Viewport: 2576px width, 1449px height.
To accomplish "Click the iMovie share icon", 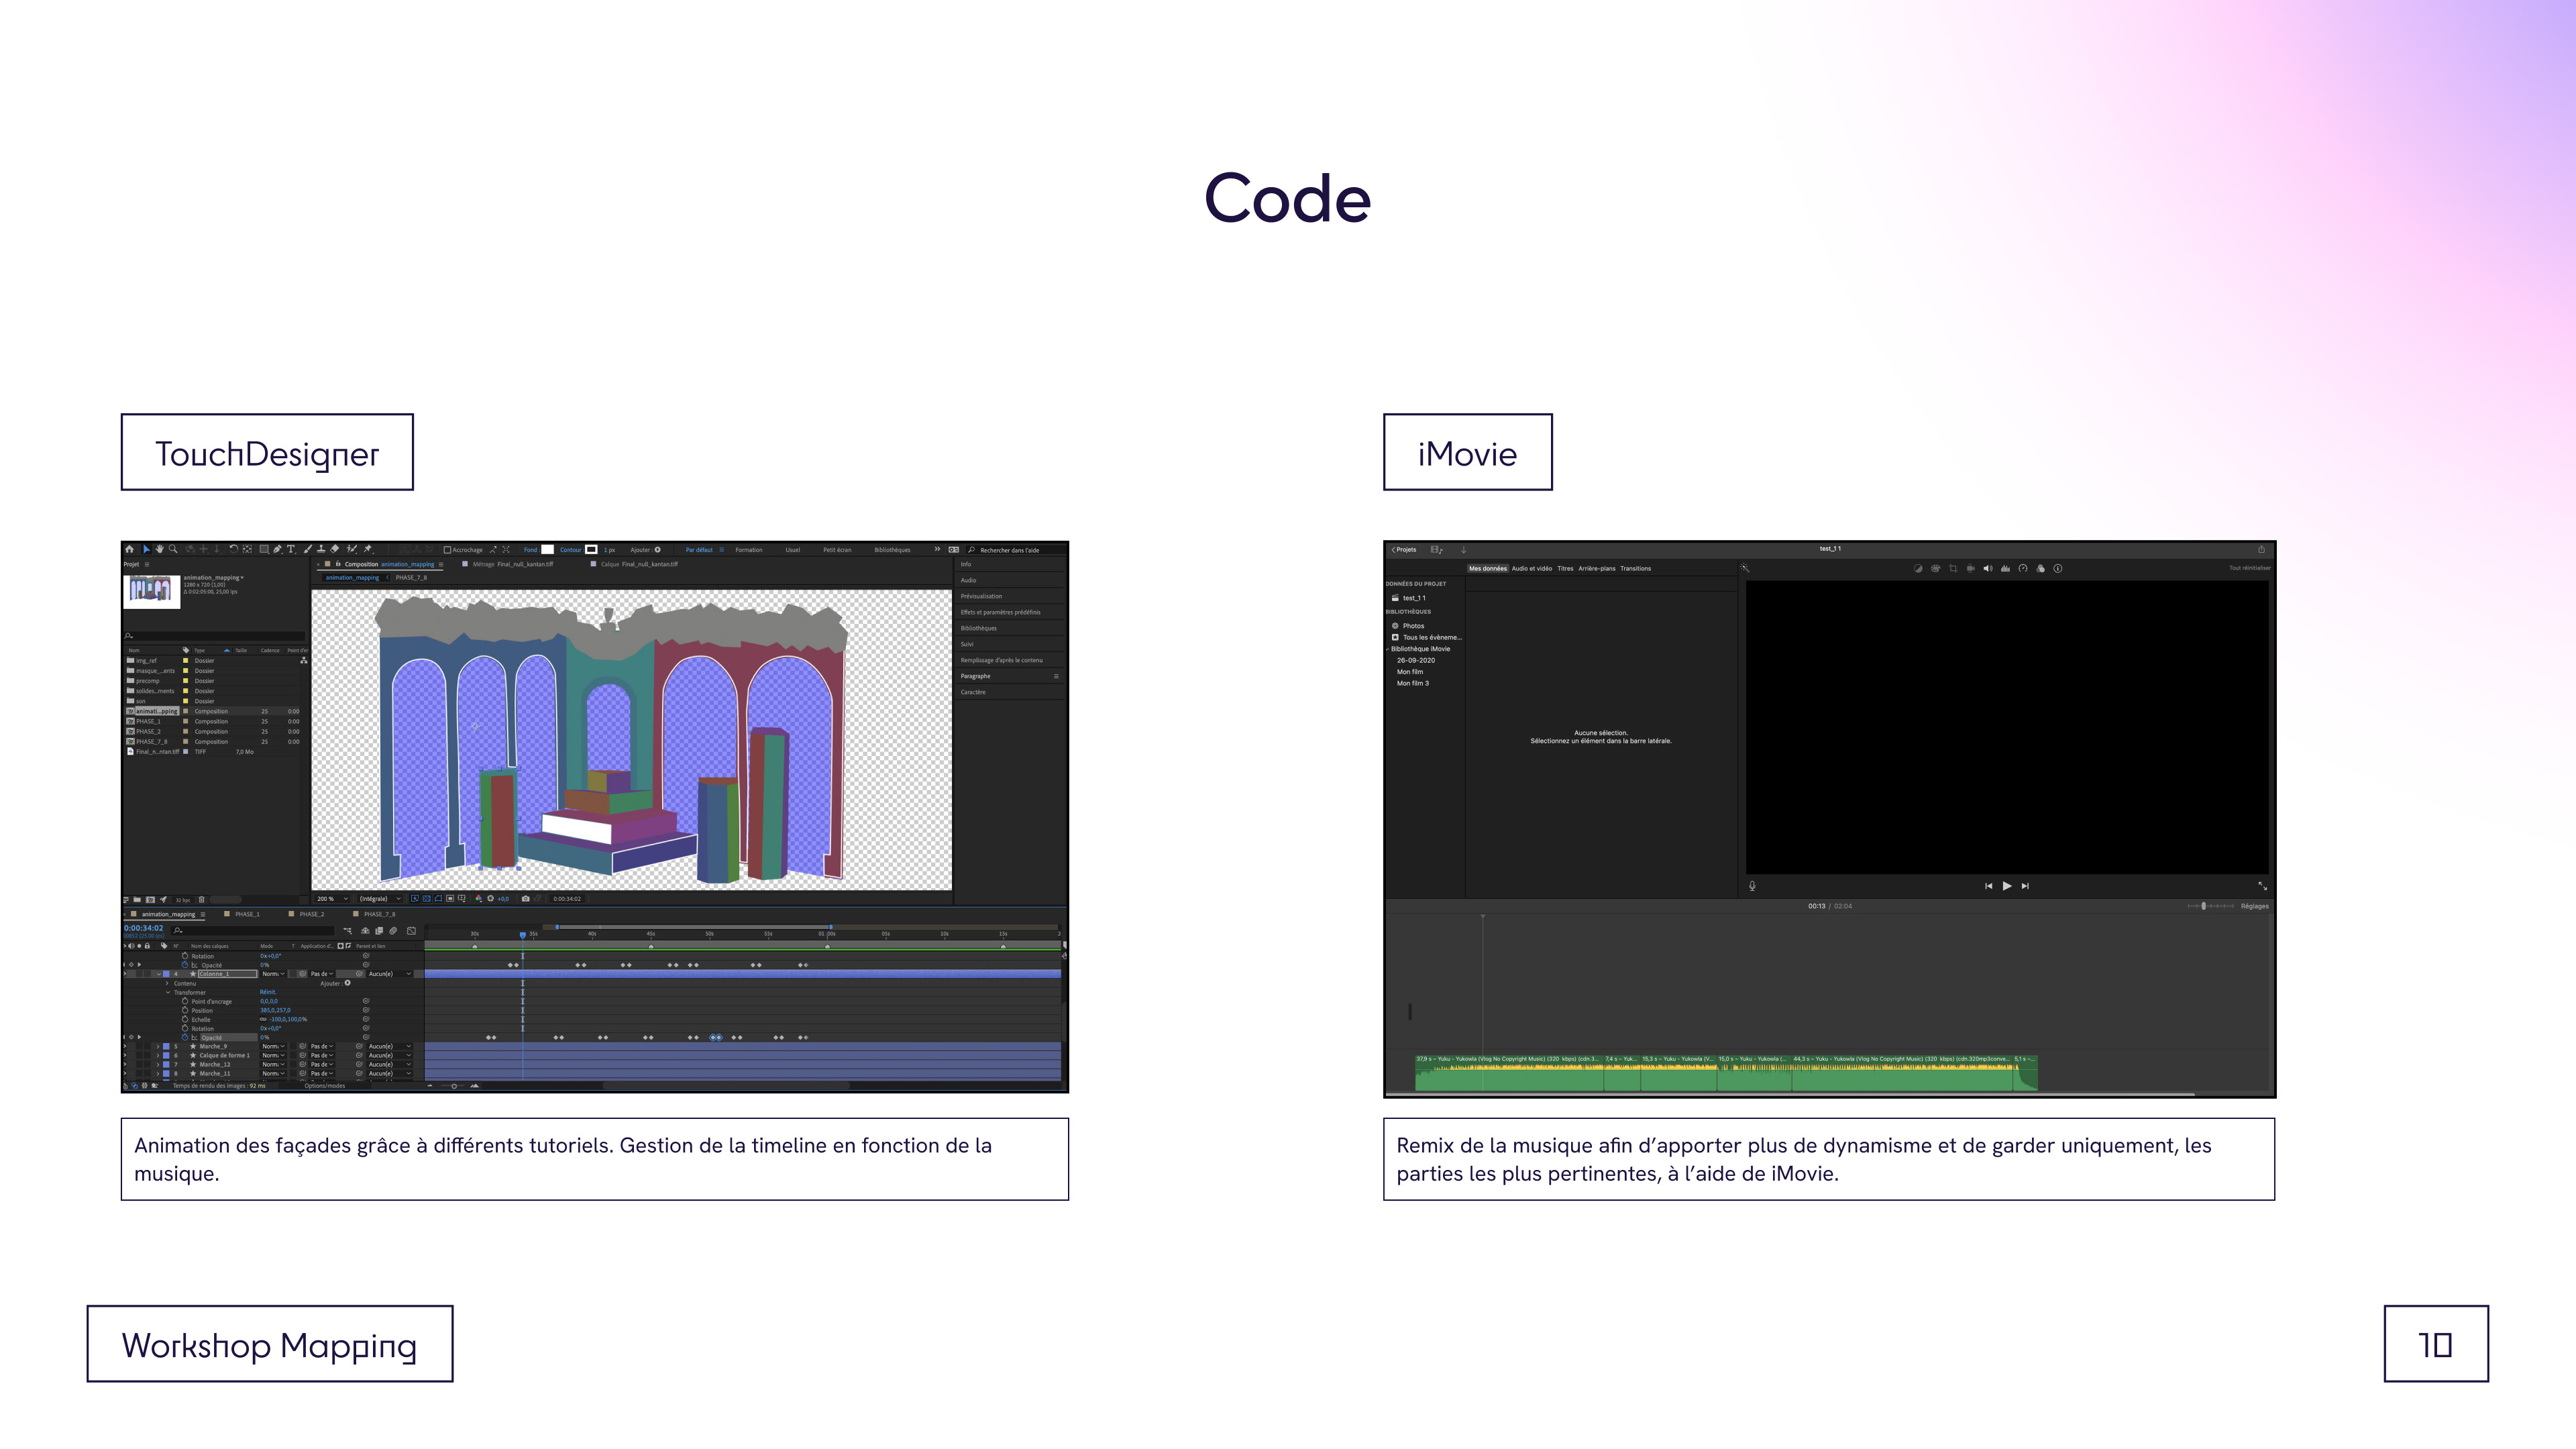I will (x=2262, y=549).
